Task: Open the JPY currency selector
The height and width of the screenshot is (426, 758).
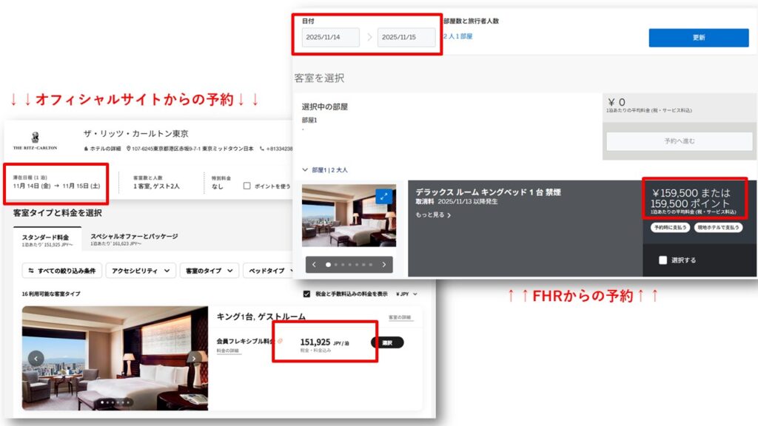Action: pos(406,294)
